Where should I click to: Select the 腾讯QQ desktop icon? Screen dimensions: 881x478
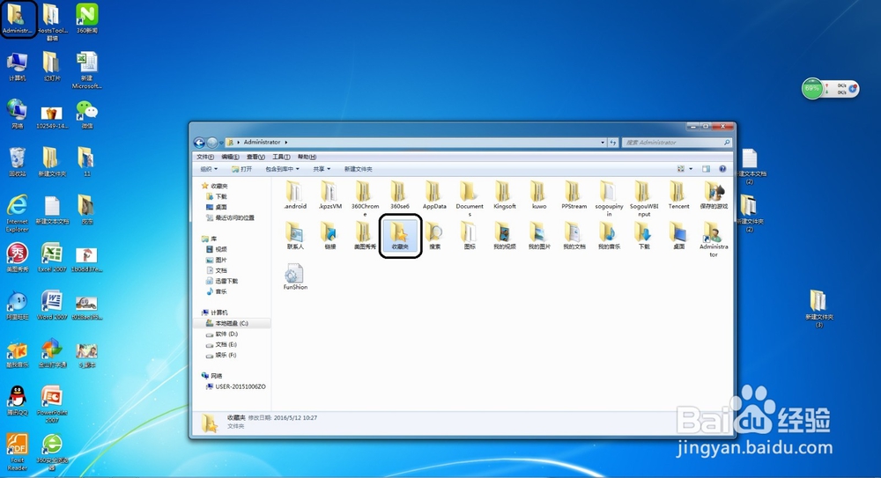[x=18, y=401]
